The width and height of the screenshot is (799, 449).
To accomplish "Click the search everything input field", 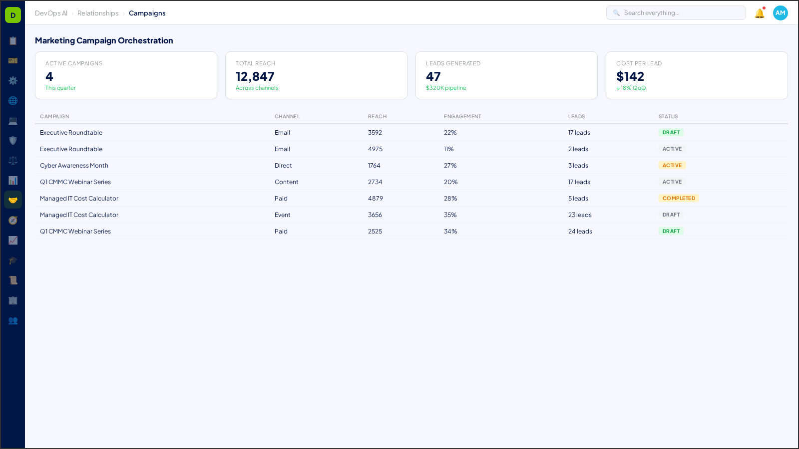I will 676,12.
